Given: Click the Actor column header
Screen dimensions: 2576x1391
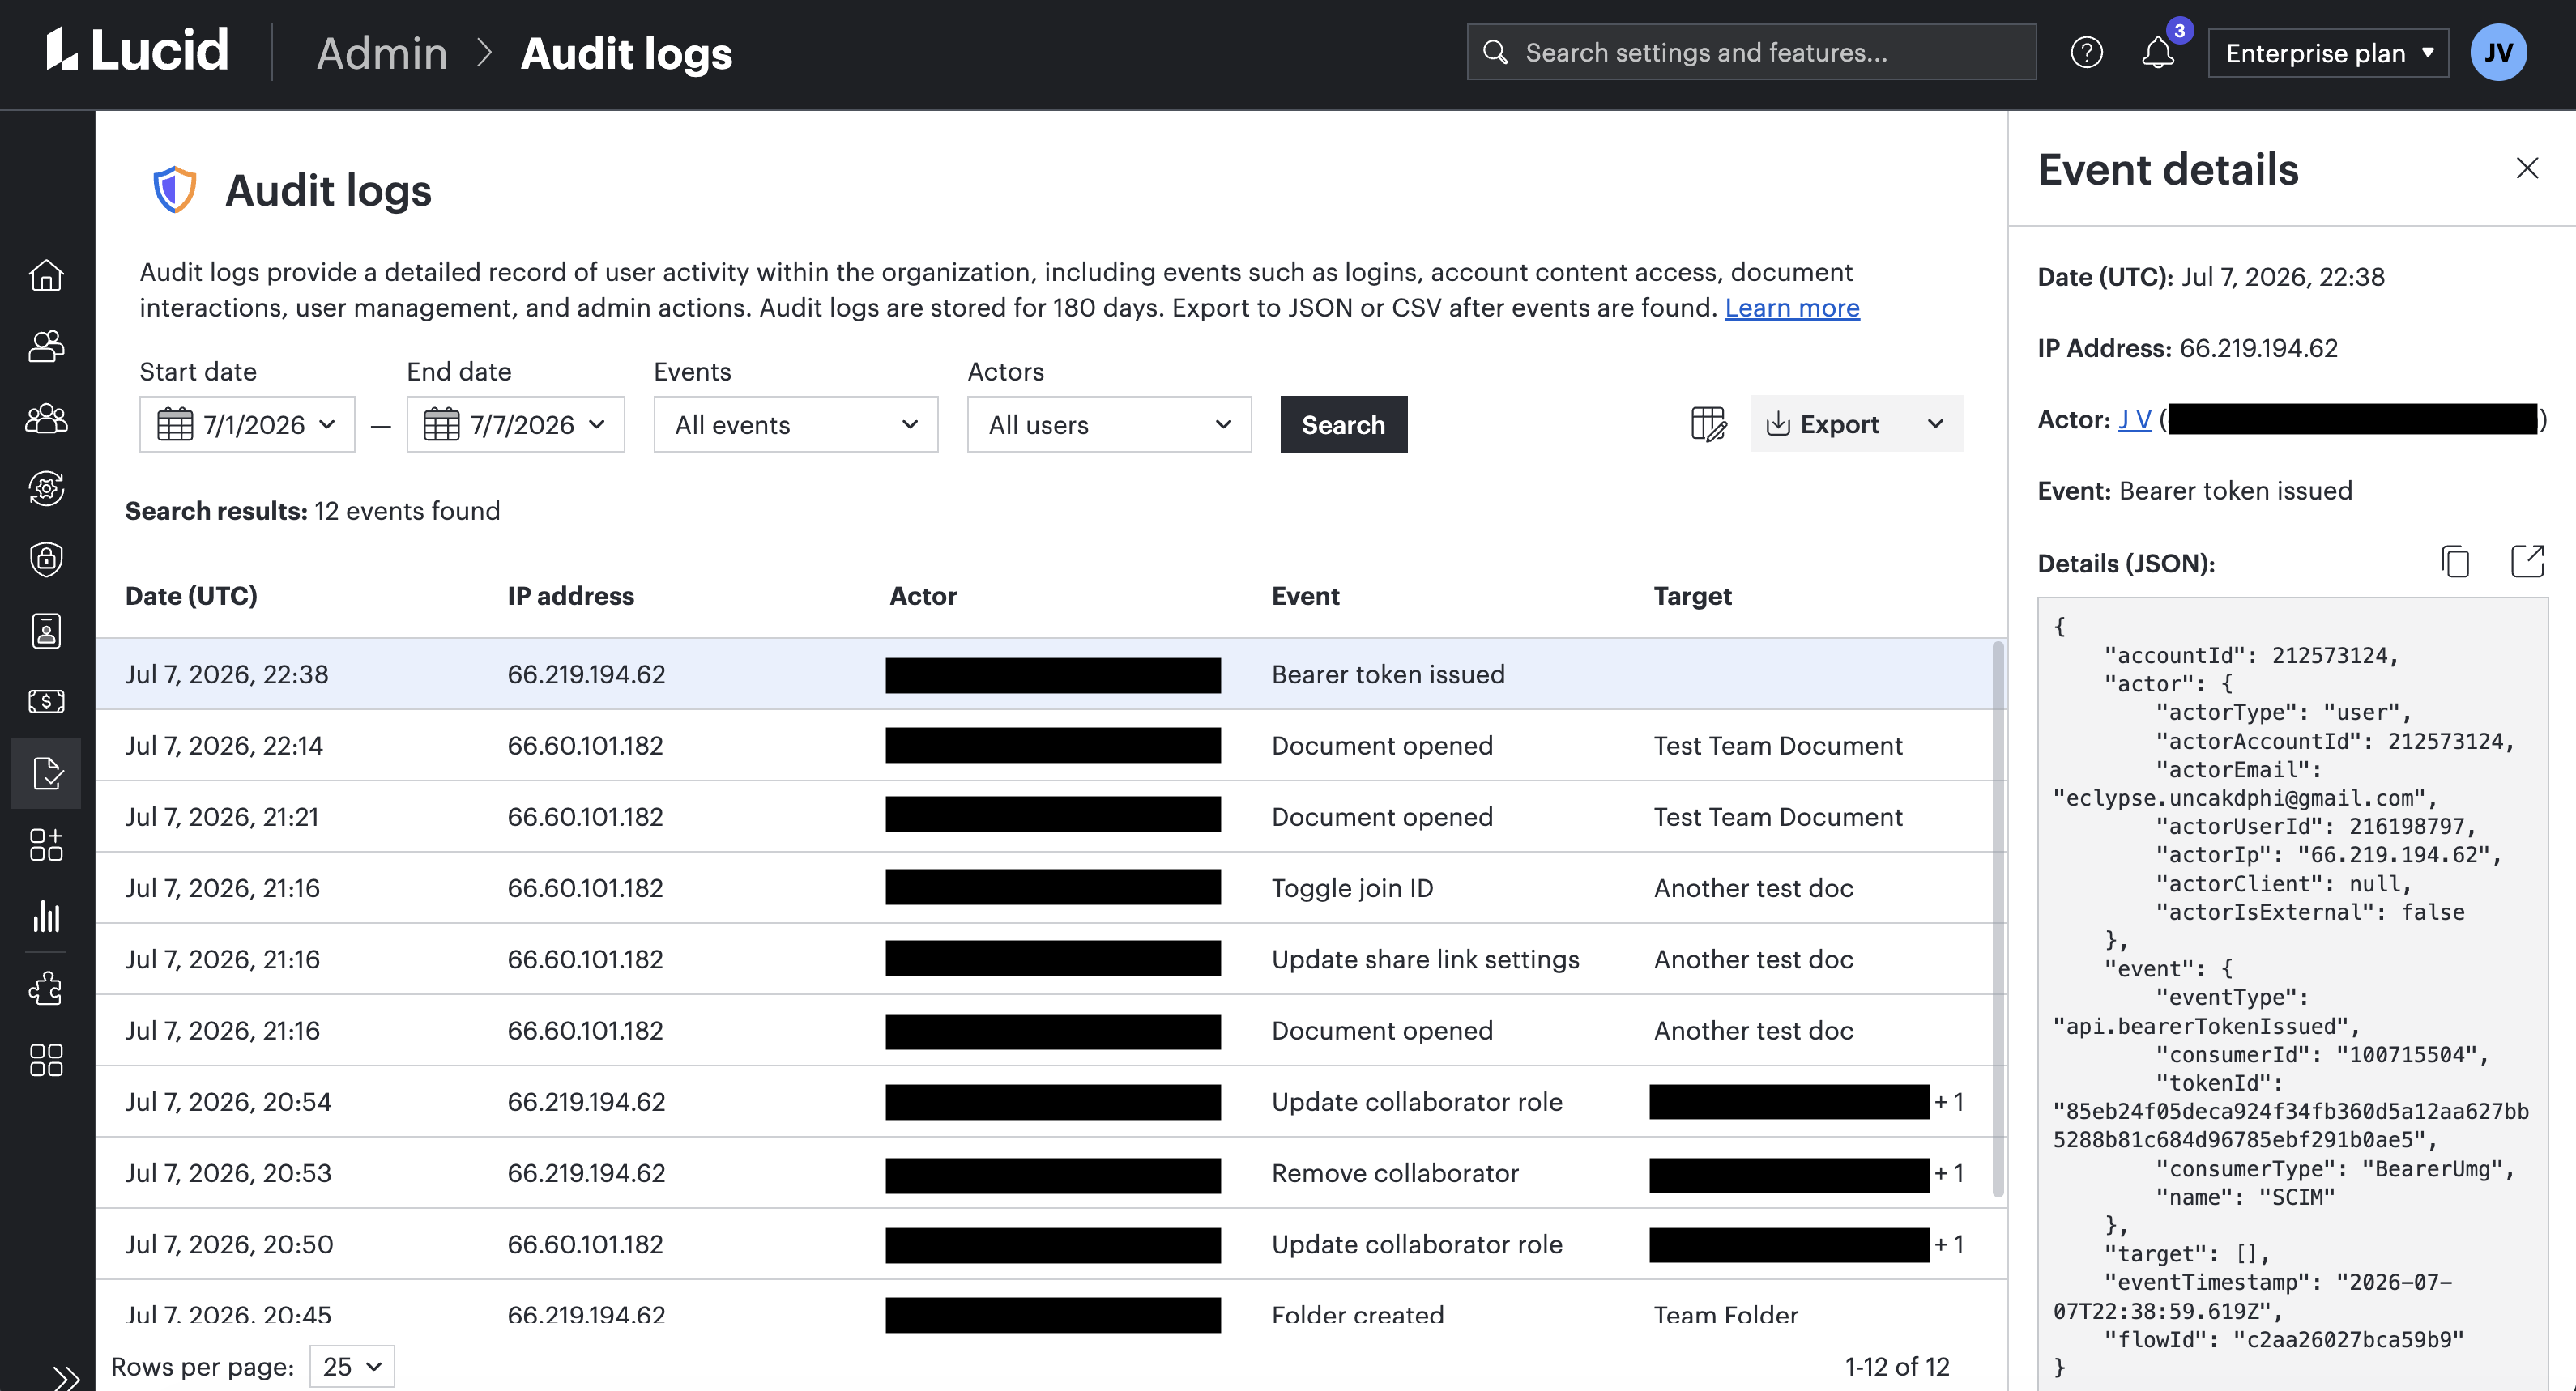Looking at the screenshot, I should [923, 596].
